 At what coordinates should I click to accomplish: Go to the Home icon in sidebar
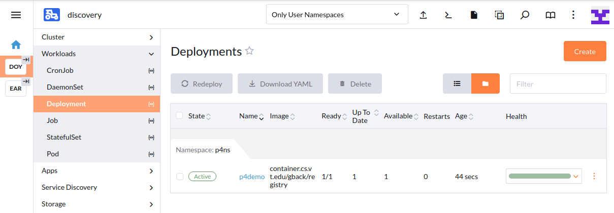tap(16, 45)
